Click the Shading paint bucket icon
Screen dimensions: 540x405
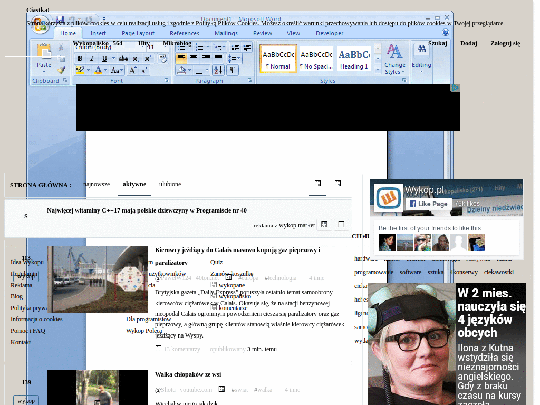tap(181, 70)
